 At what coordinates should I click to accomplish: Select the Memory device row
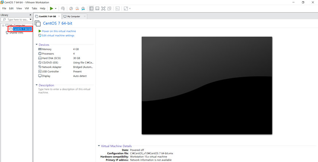(66, 49)
